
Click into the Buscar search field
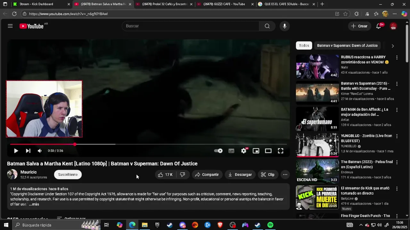(191, 26)
